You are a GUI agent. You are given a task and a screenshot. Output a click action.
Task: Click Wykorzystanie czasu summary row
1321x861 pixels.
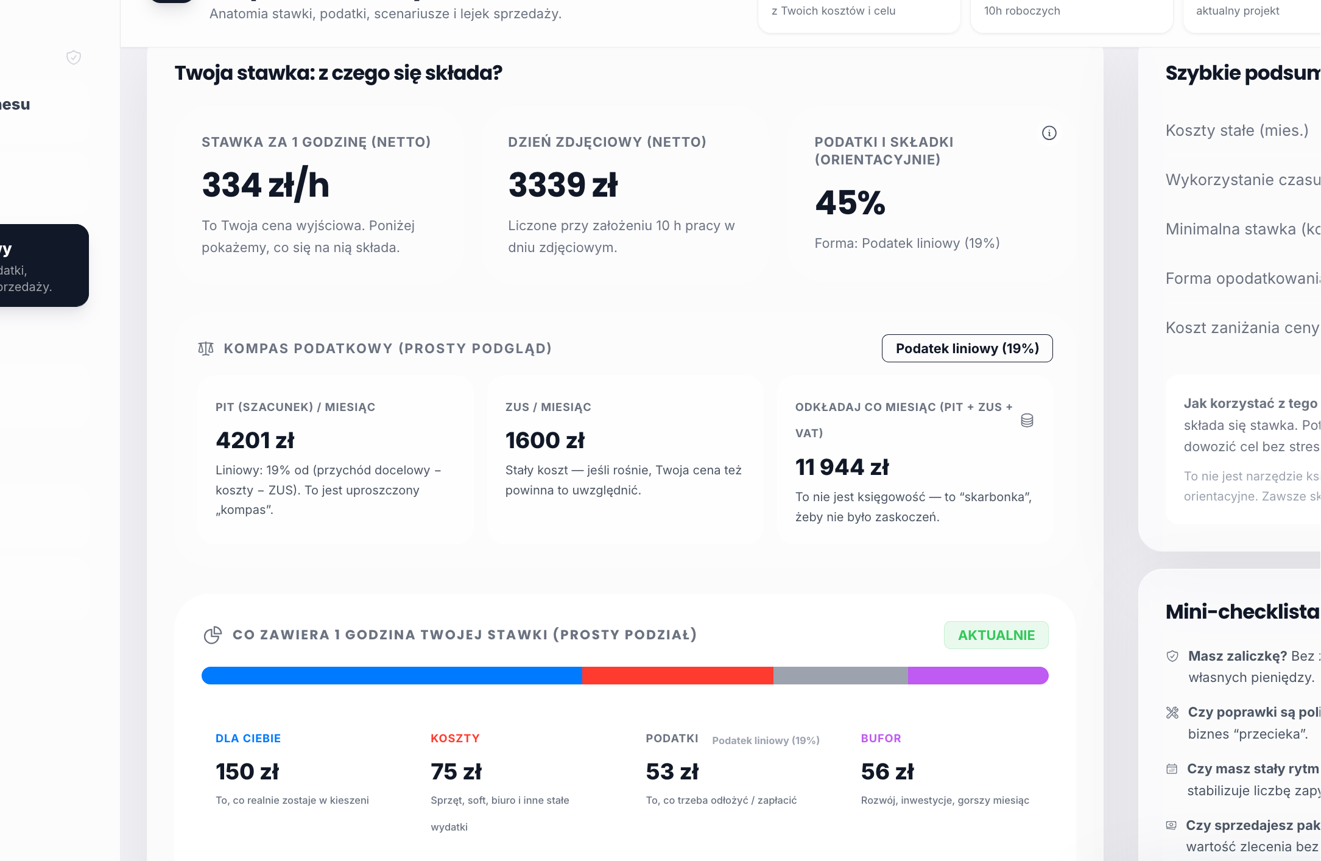(1243, 180)
